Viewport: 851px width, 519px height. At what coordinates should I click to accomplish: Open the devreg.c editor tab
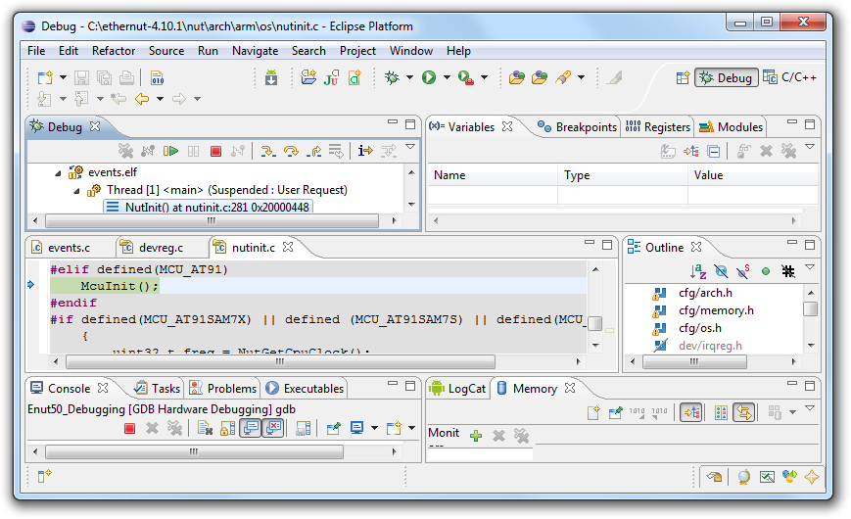(160, 248)
